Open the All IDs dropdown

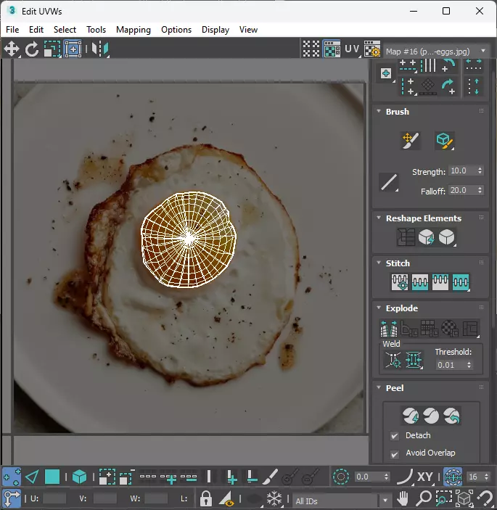[x=341, y=501]
